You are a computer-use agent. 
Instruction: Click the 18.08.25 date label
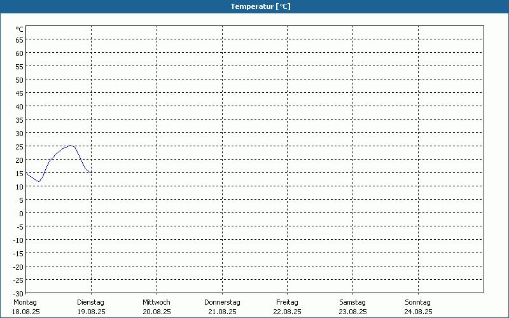(26, 312)
